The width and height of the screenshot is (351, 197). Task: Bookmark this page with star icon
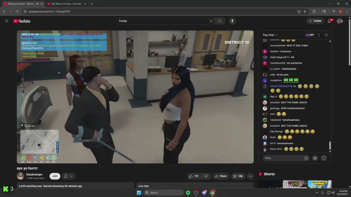point(305,11)
